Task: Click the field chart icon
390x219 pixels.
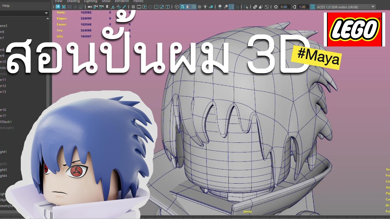Action: click(x=156, y=7)
